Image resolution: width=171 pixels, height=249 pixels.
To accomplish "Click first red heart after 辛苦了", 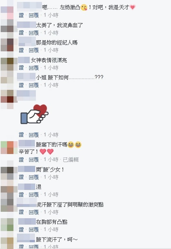I will (43, 152).
